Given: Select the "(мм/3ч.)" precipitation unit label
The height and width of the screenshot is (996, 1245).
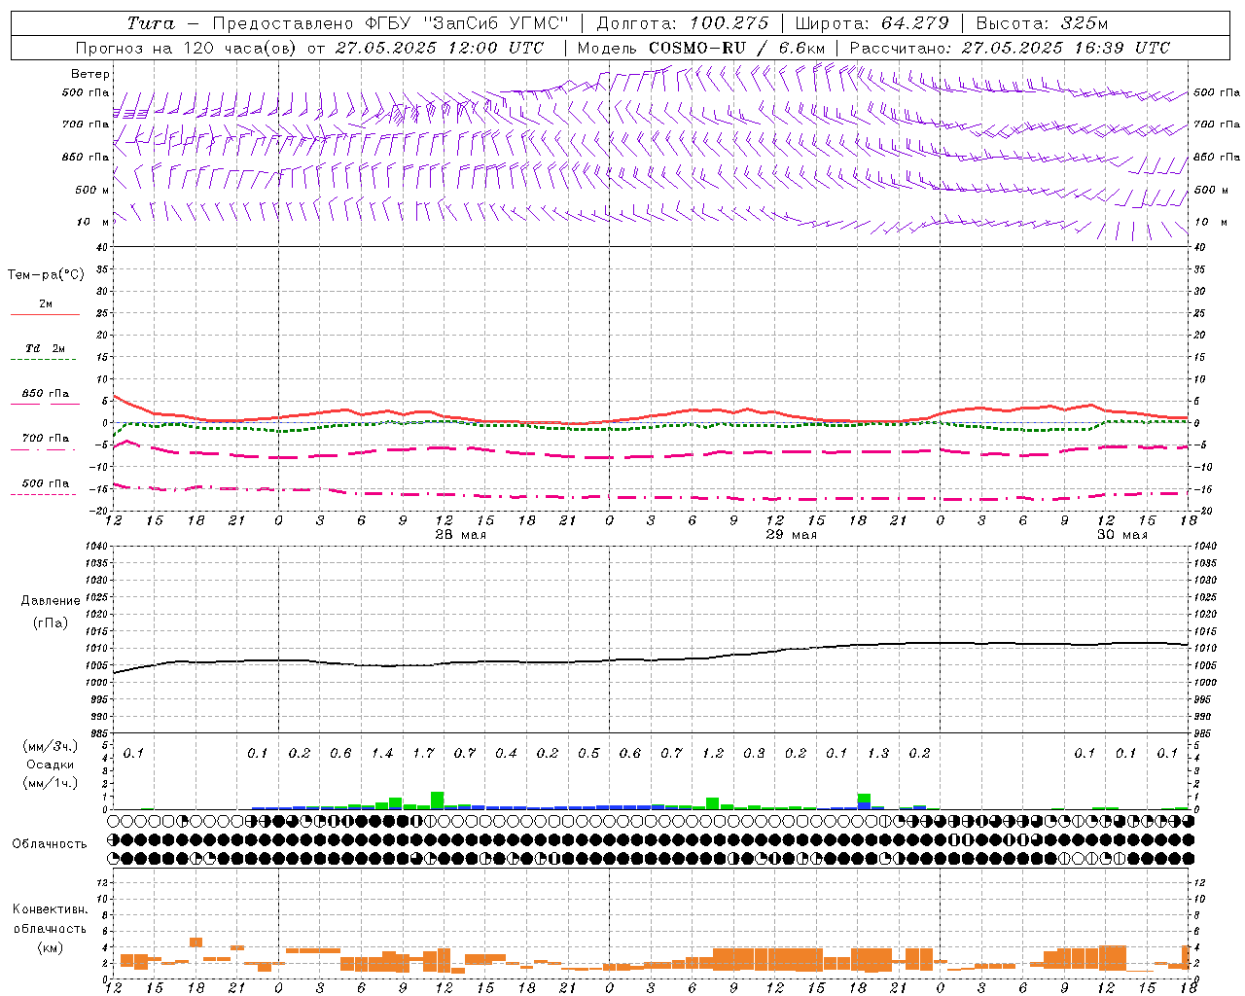Looking at the screenshot, I should (50, 746).
